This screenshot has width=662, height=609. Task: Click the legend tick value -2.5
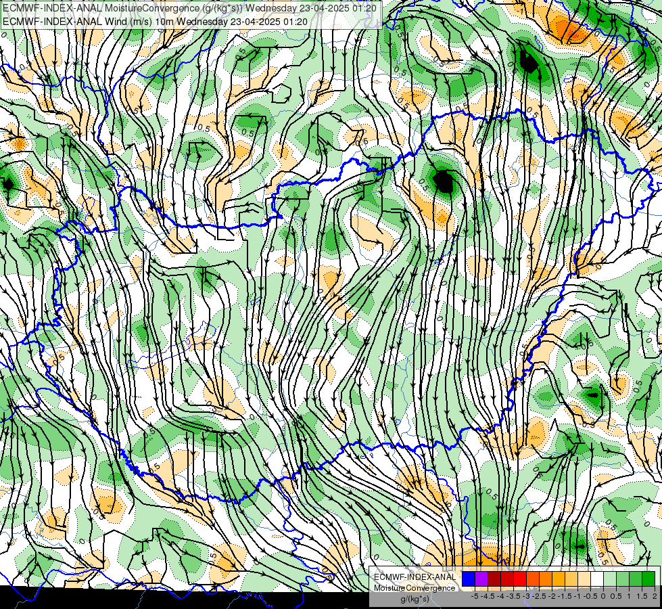[539, 596]
